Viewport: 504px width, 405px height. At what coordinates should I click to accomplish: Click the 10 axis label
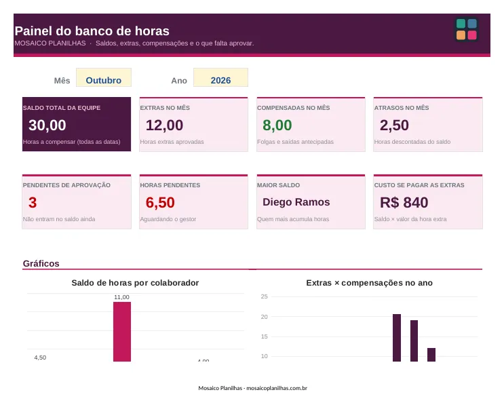click(x=265, y=356)
